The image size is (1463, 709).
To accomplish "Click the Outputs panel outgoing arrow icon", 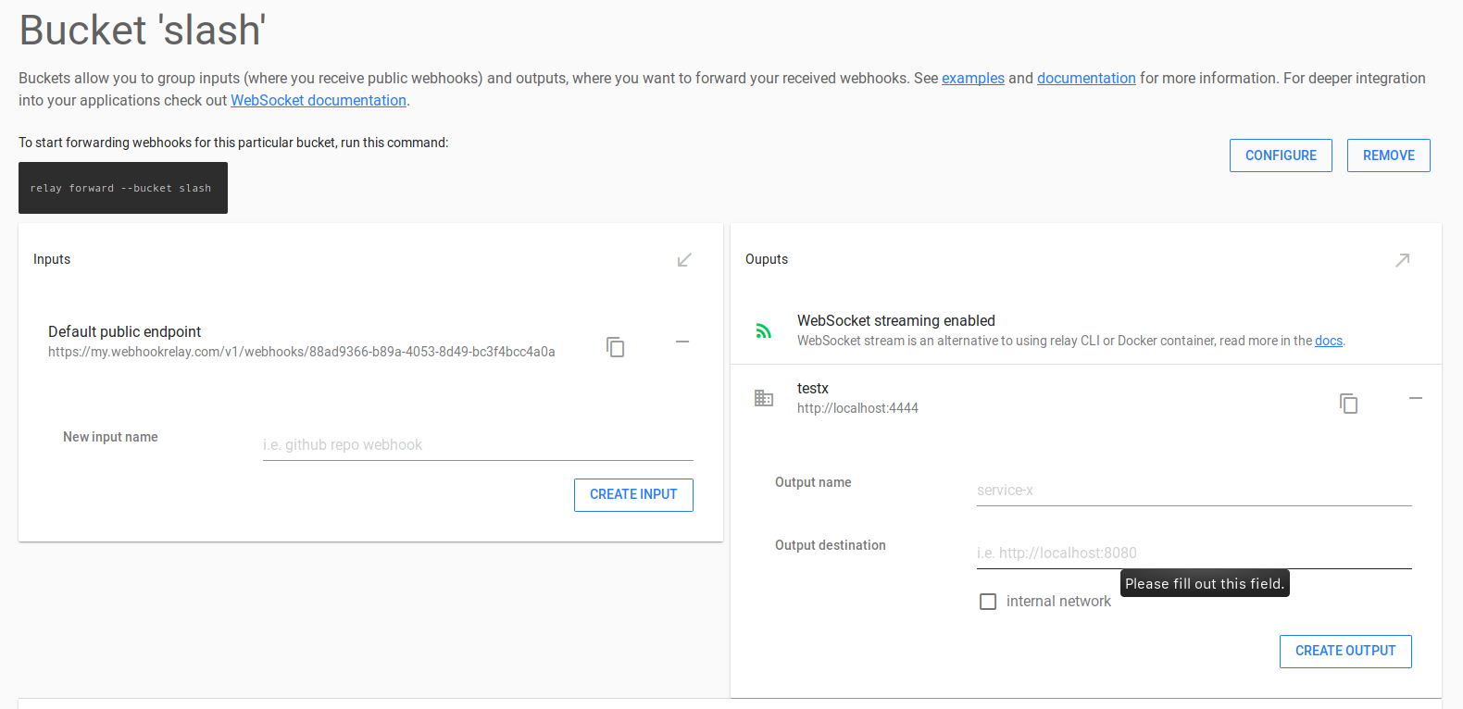I will point(1402,260).
